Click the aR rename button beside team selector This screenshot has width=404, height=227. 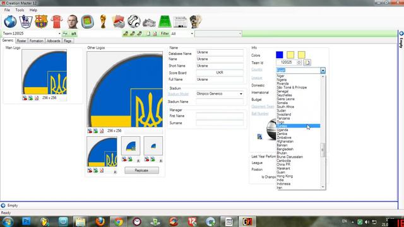click(x=73, y=33)
